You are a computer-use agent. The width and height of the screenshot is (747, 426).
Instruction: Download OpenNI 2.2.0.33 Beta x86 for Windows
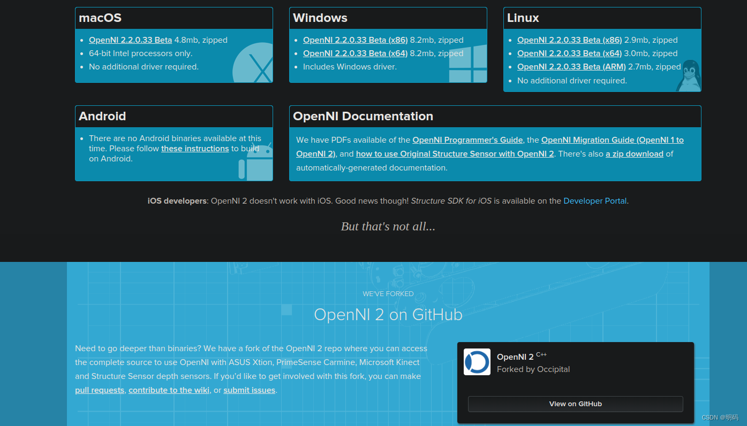click(x=355, y=40)
